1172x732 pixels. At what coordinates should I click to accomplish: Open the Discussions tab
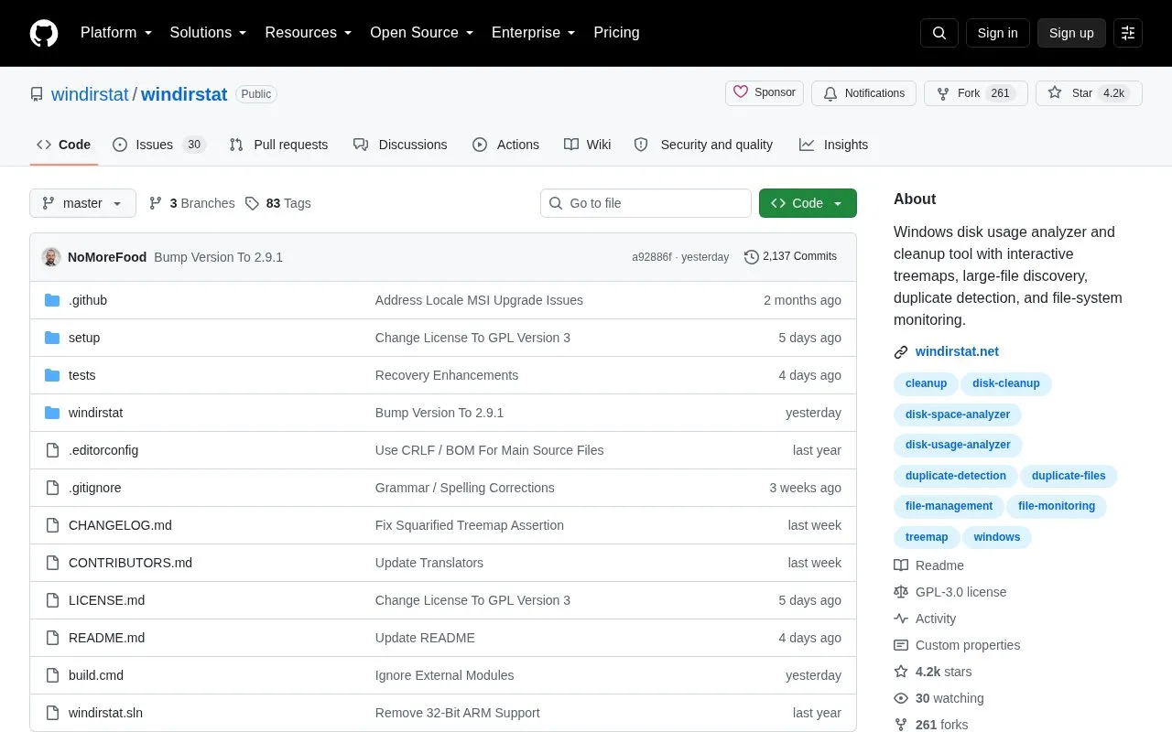(400, 145)
